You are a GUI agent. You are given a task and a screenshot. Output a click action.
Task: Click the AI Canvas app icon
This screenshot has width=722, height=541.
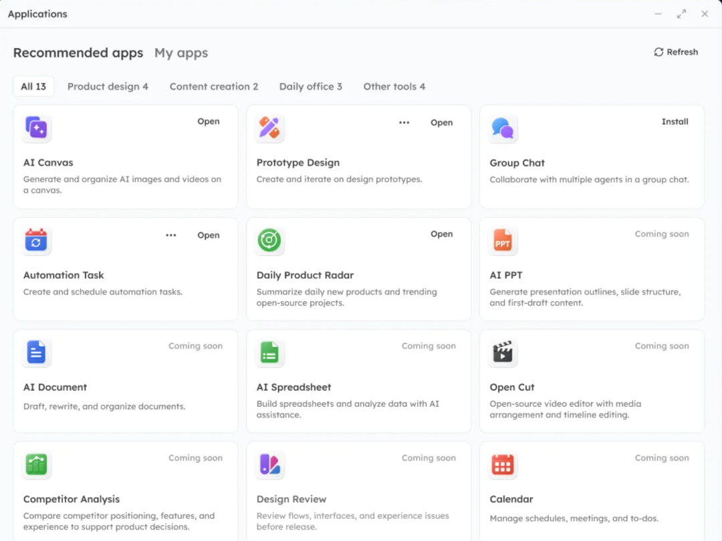point(36,128)
